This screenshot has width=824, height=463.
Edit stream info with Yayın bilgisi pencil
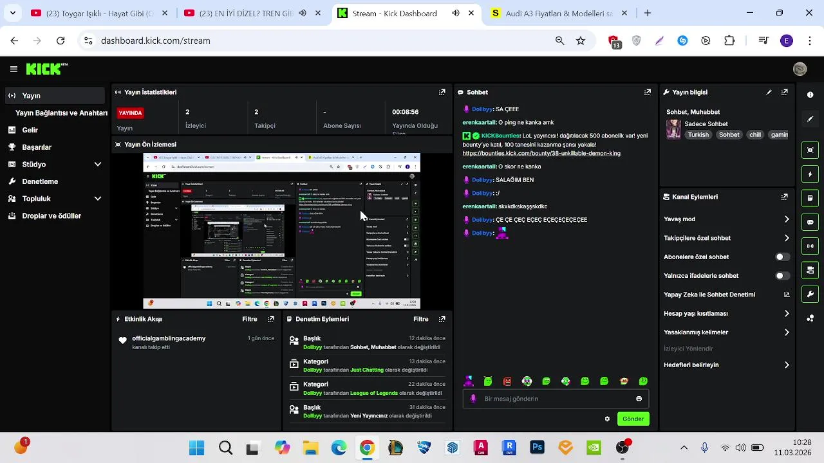[769, 92]
